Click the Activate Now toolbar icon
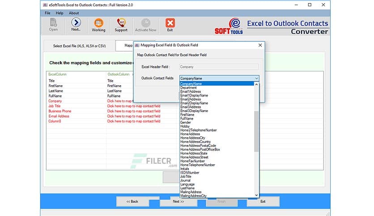The height and width of the screenshot is (216, 374). tap(145, 25)
